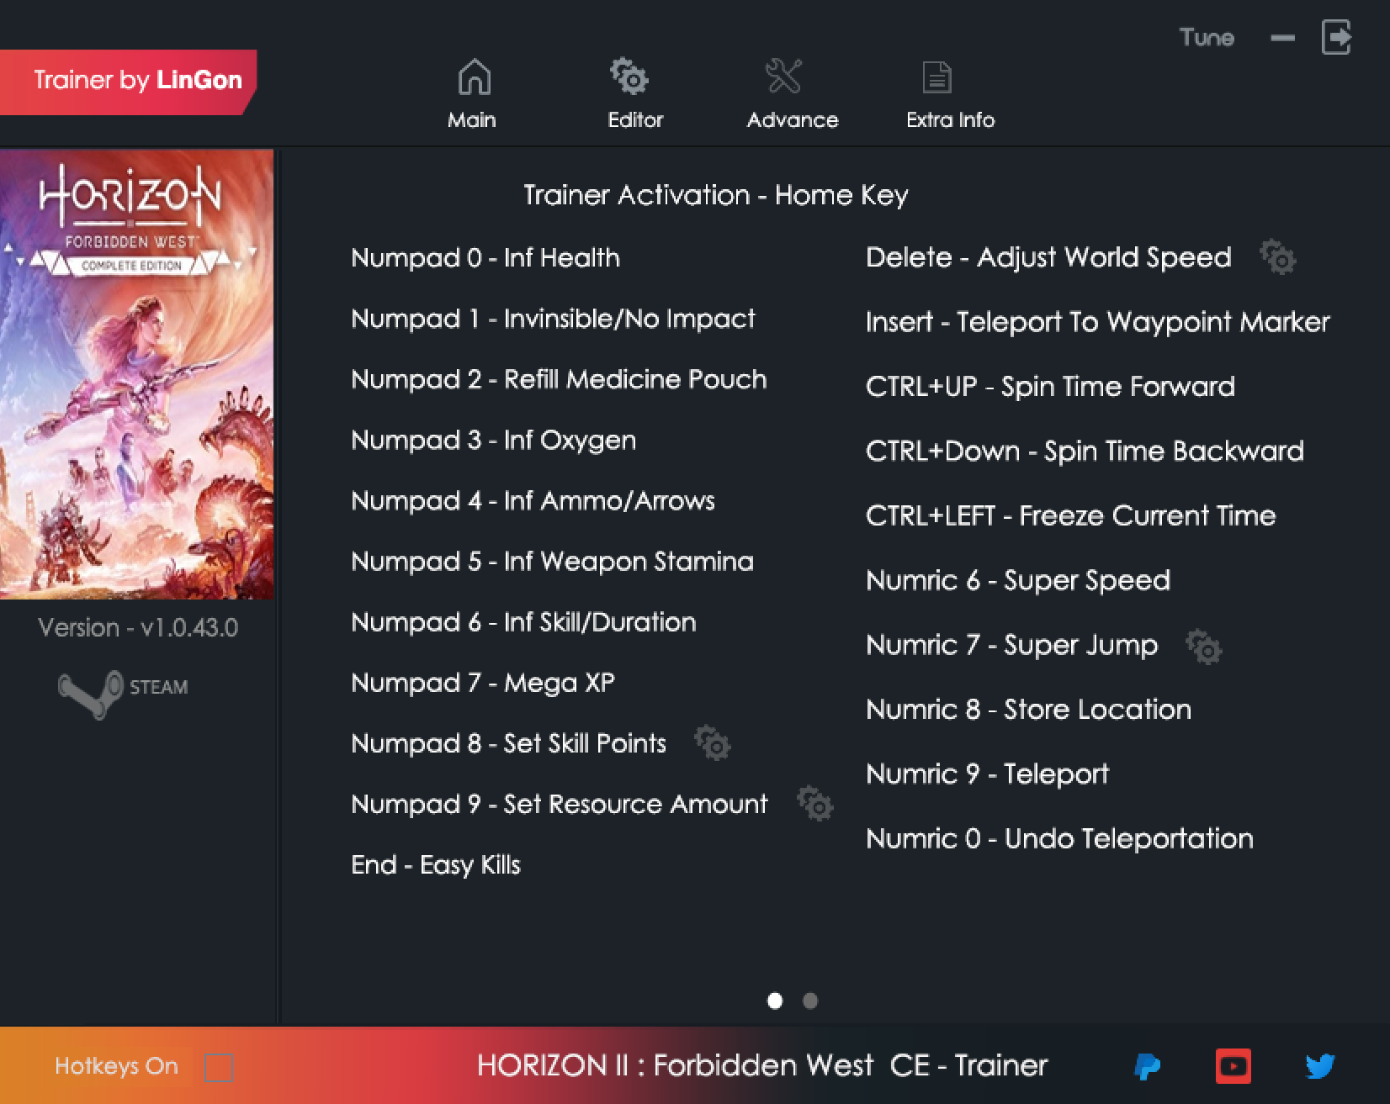Switch to the Extra Info tab label
The width and height of the screenshot is (1390, 1104).
point(950,120)
